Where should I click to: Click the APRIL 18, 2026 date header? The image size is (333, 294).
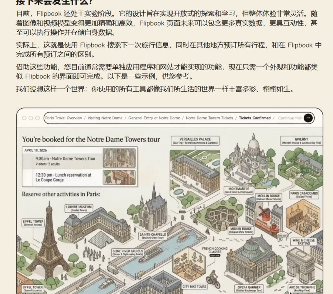[x=36, y=150]
